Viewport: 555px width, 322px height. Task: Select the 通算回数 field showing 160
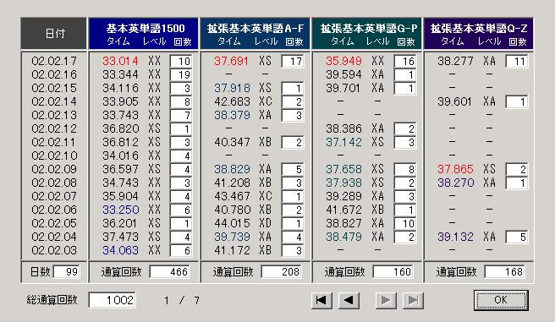pos(393,272)
